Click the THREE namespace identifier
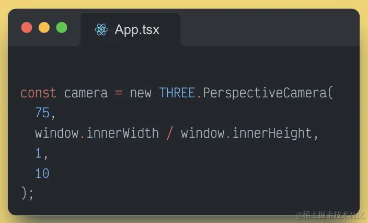The height and width of the screenshot is (223, 368). pos(177,93)
